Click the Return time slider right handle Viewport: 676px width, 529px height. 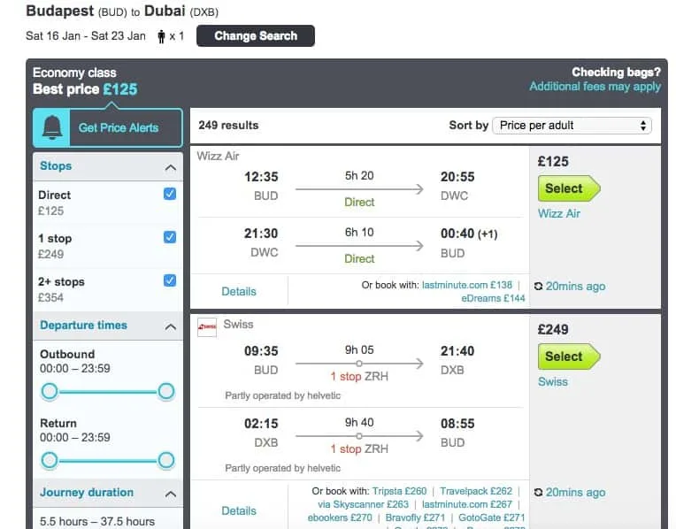tap(166, 460)
